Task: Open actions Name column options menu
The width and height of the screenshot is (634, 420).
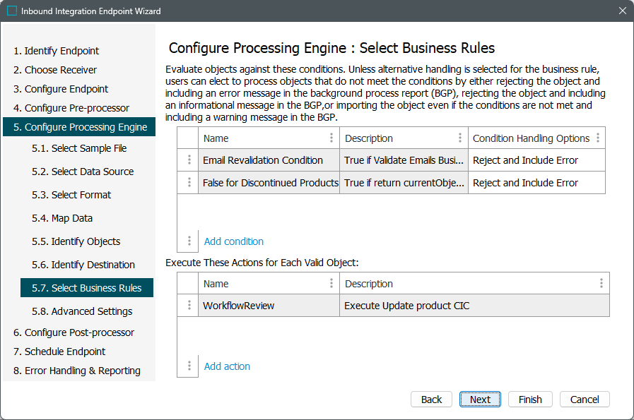Action: point(331,284)
